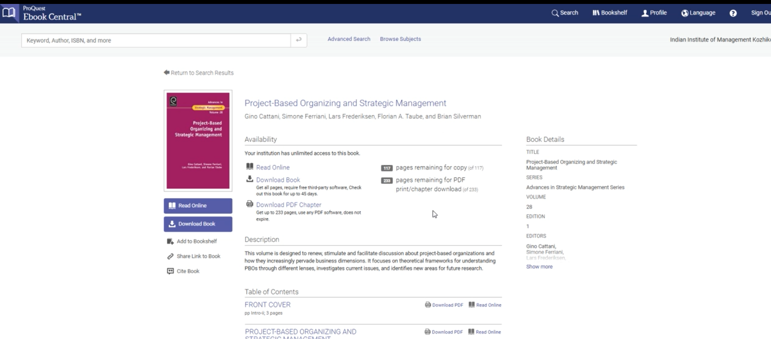The width and height of the screenshot is (771, 339).
Task: Open Browse Subjects link
Action: [400, 39]
